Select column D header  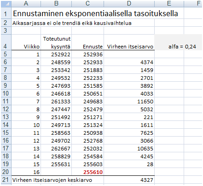click(x=129, y=4)
